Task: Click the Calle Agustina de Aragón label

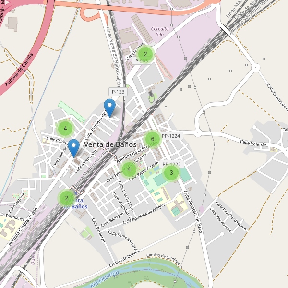Action: coord(144,214)
